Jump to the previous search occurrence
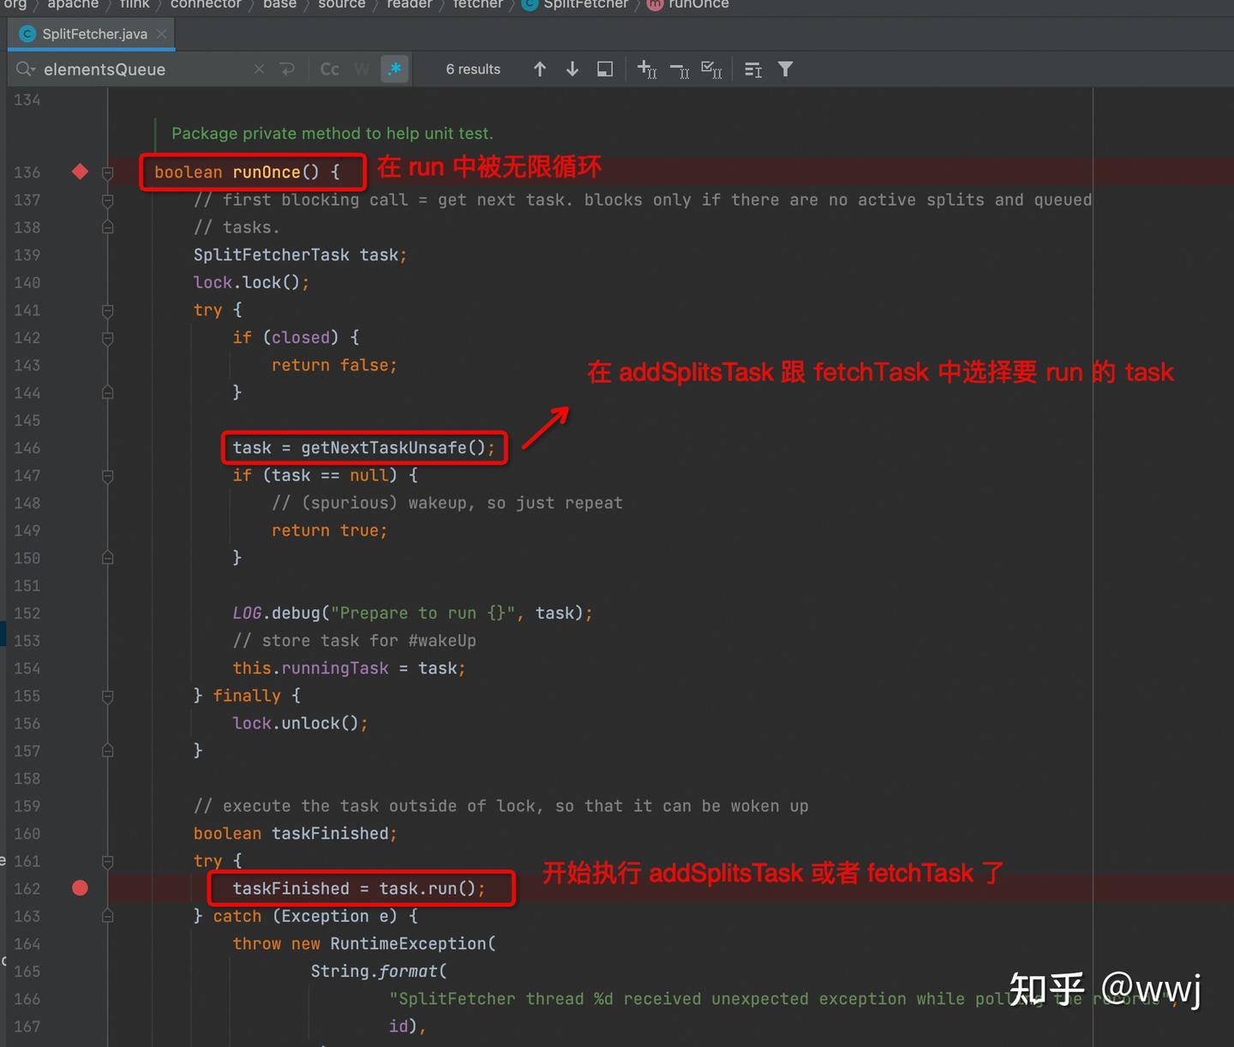The width and height of the screenshot is (1234, 1047). 540,69
